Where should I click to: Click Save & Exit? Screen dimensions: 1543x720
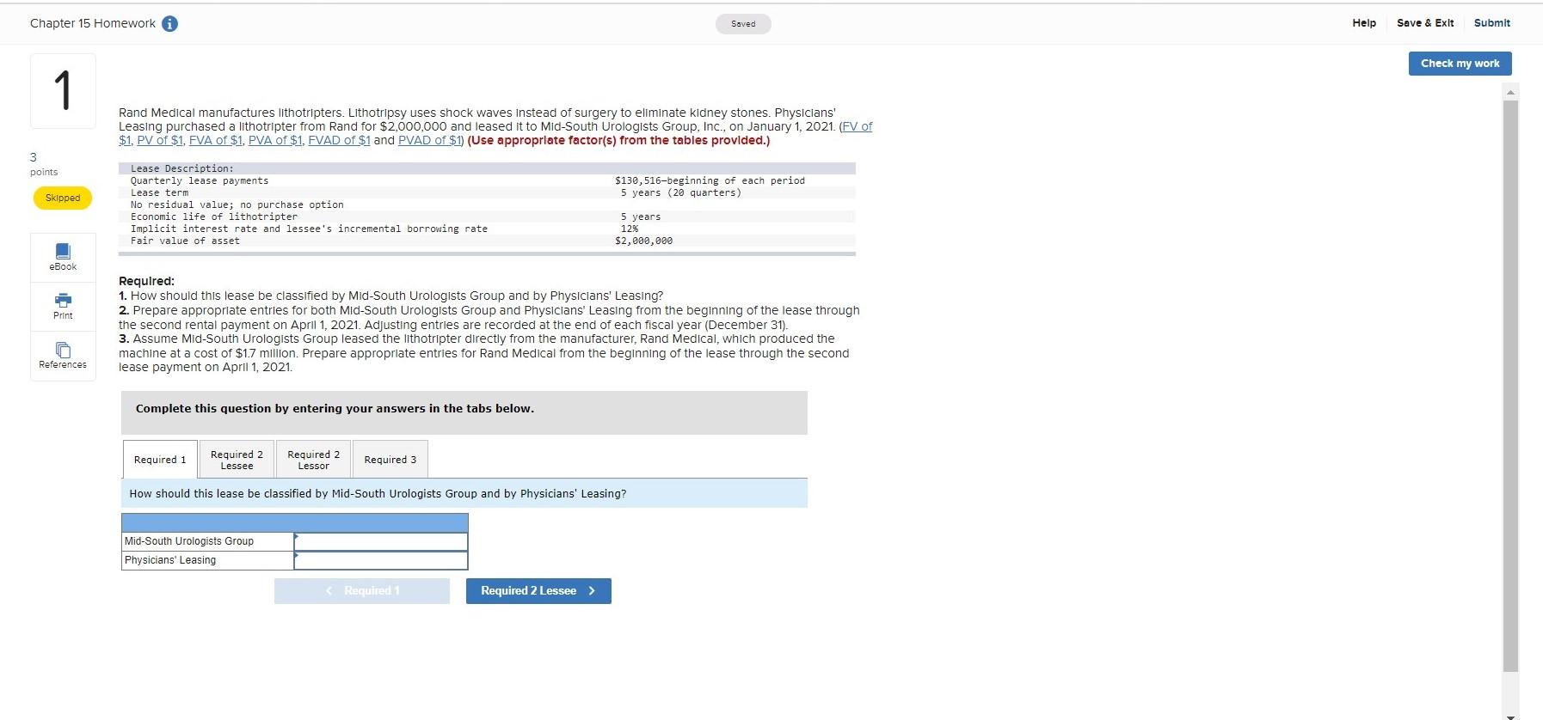(1425, 23)
